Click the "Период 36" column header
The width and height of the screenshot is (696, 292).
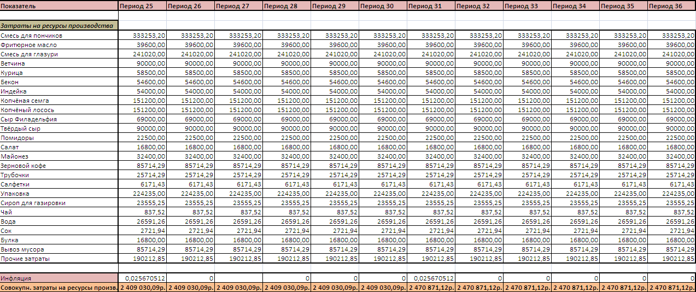[671, 6]
